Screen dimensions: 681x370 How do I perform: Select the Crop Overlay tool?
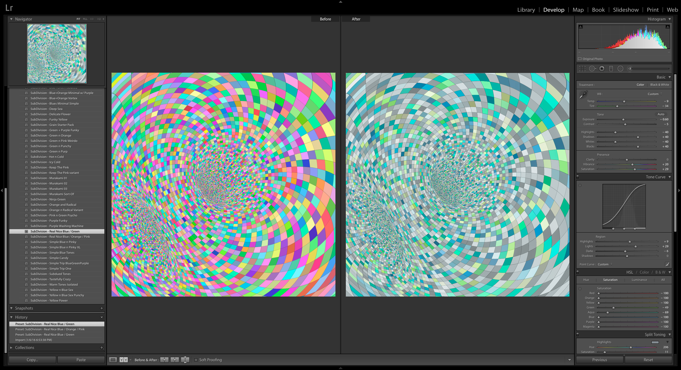(582, 69)
